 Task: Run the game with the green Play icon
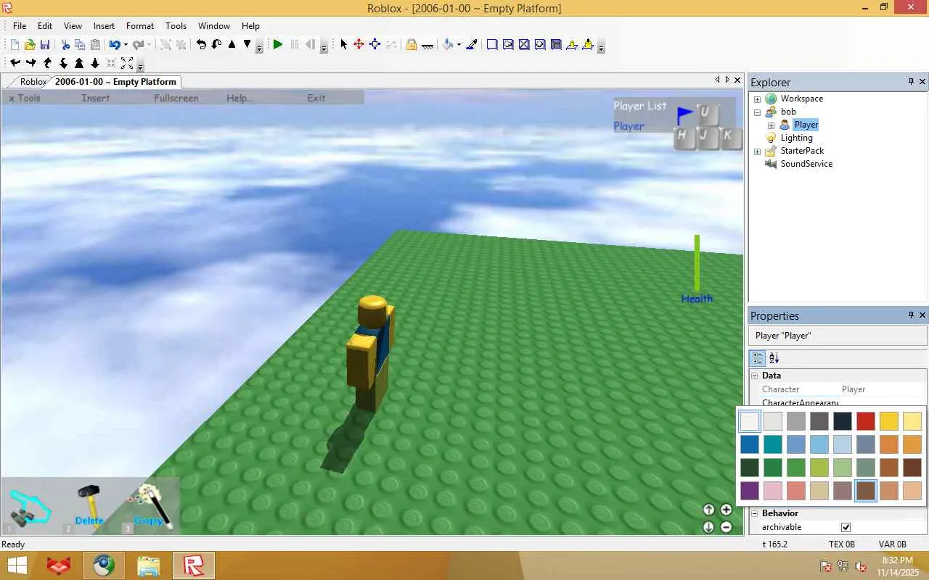278,45
